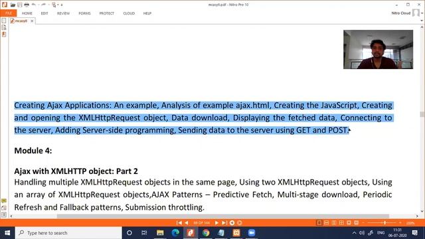Open the HELP ribbon tab
Image resolution: width=425 pixels, height=239 pixels.
[x=147, y=13]
